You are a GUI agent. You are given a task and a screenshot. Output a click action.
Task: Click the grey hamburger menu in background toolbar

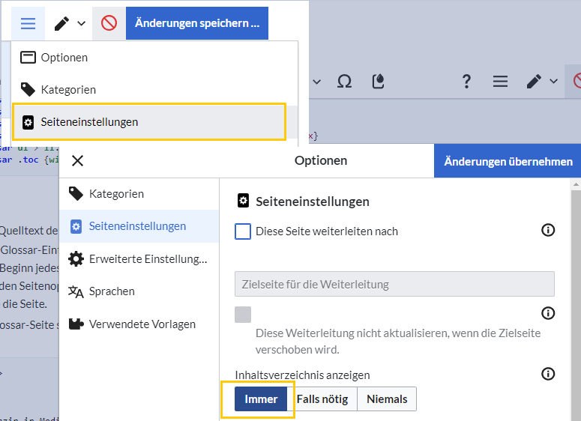coord(500,81)
